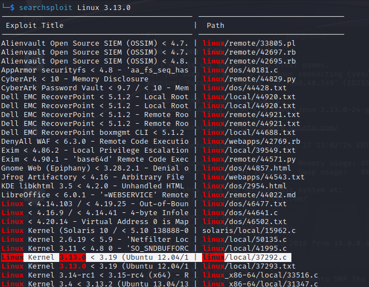The image size is (369, 287).
Task: Select path linux/dos/46477.txt
Action: pos(245,204)
